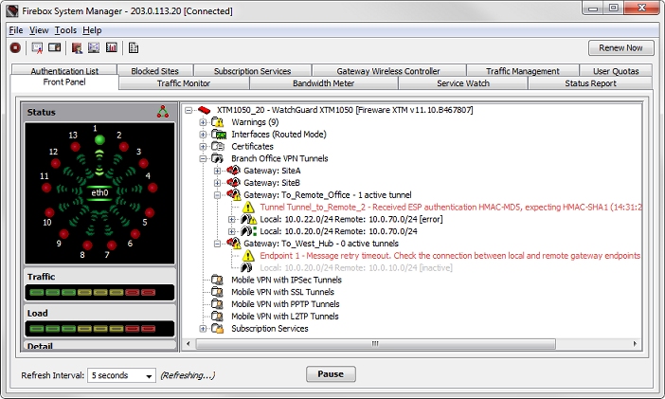Click the Traffic level bar indicator
The image size is (665, 399).
coord(99,292)
